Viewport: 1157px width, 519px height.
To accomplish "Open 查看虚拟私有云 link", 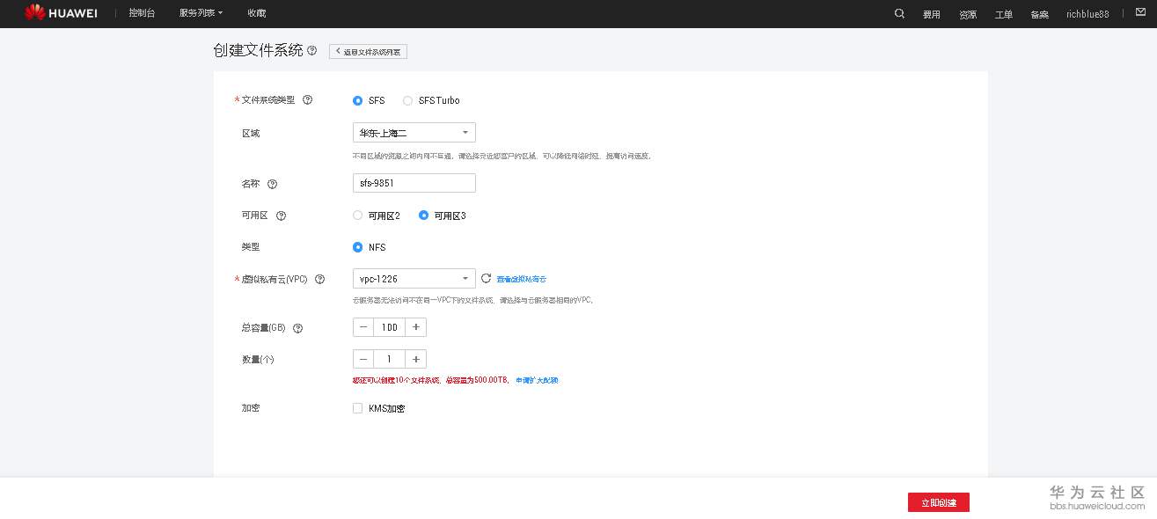I will [522, 279].
